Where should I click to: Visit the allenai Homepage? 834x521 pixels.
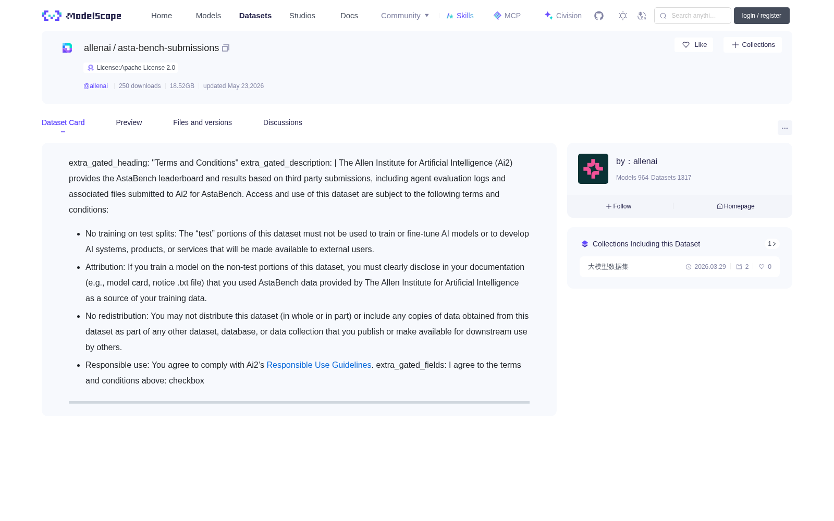click(x=735, y=206)
